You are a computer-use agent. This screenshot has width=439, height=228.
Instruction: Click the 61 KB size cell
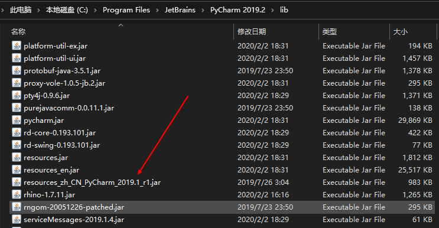(422, 220)
